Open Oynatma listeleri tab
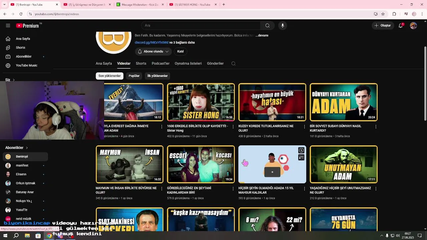 pos(188,63)
